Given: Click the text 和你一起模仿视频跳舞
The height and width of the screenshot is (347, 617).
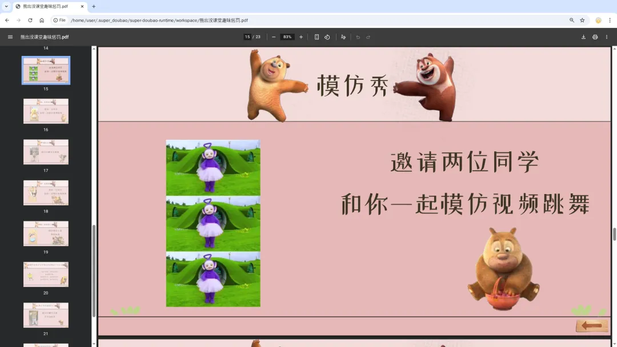Looking at the screenshot, I should 465,204.
